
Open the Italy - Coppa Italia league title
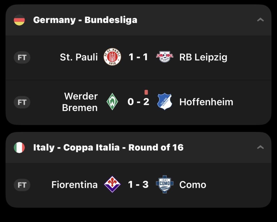(108, 148)
